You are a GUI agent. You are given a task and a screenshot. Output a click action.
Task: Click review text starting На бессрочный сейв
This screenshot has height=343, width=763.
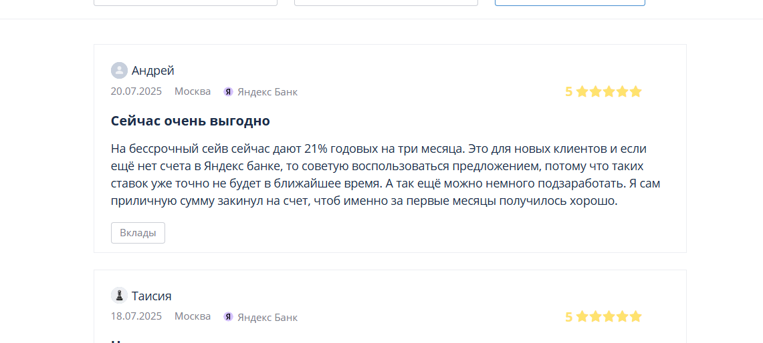point(385,175)
